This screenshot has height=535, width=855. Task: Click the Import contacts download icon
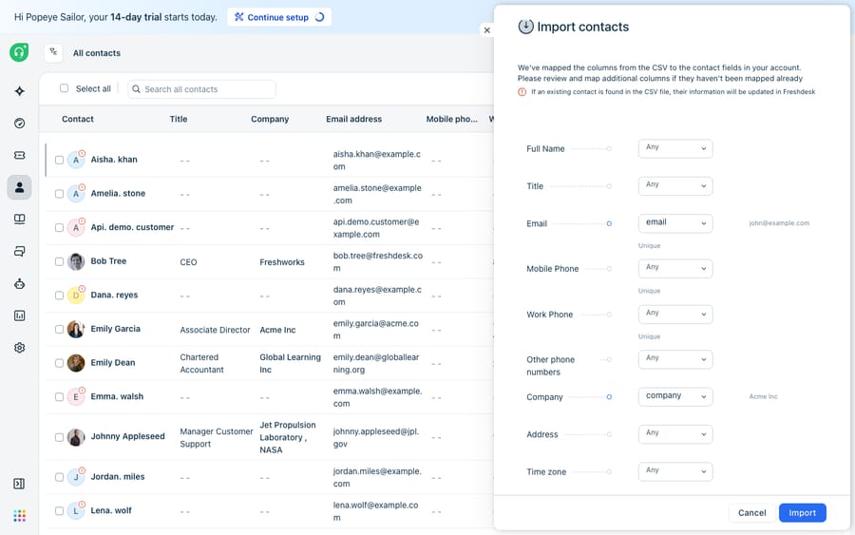(525, 27)
